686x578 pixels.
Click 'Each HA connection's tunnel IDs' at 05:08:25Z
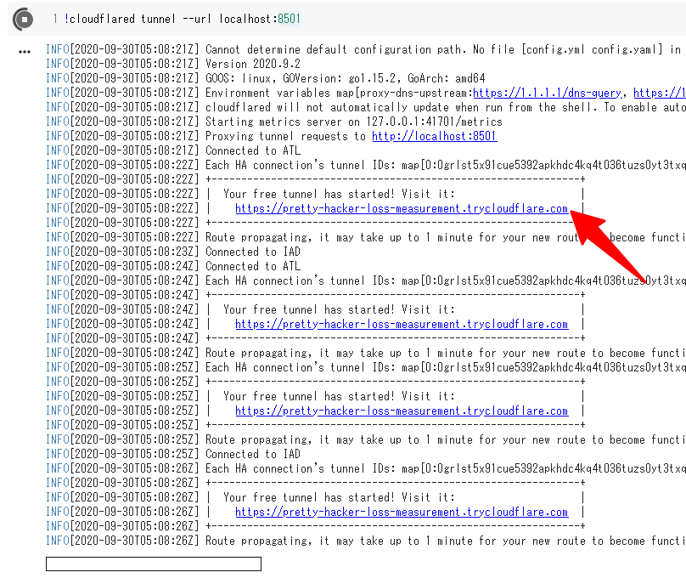366,367
